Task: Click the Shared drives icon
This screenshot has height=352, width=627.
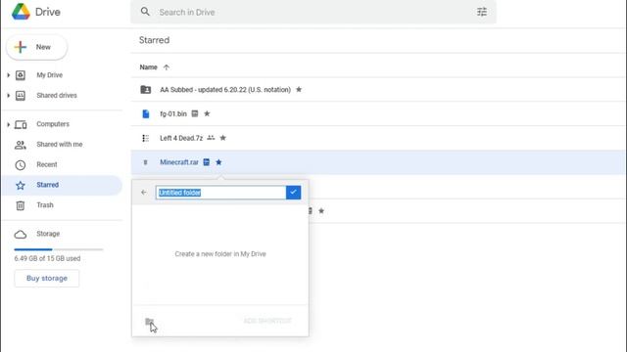Action: pos(21,96)
